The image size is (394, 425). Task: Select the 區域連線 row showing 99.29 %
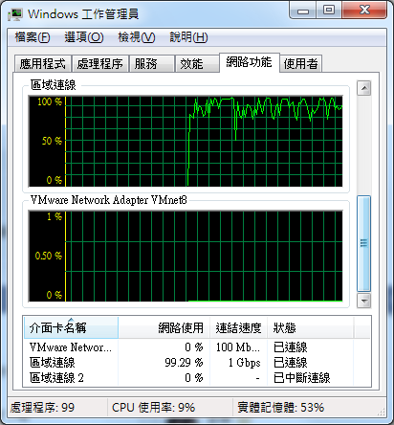click(x=197, y=363)
